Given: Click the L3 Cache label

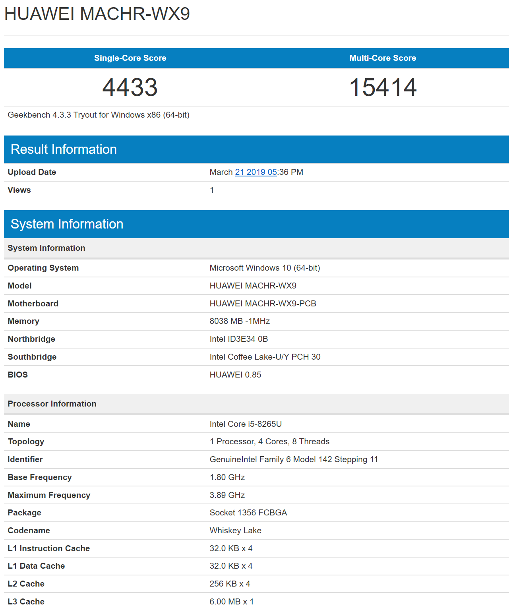Looking at the screenshot, I should 26,602.
